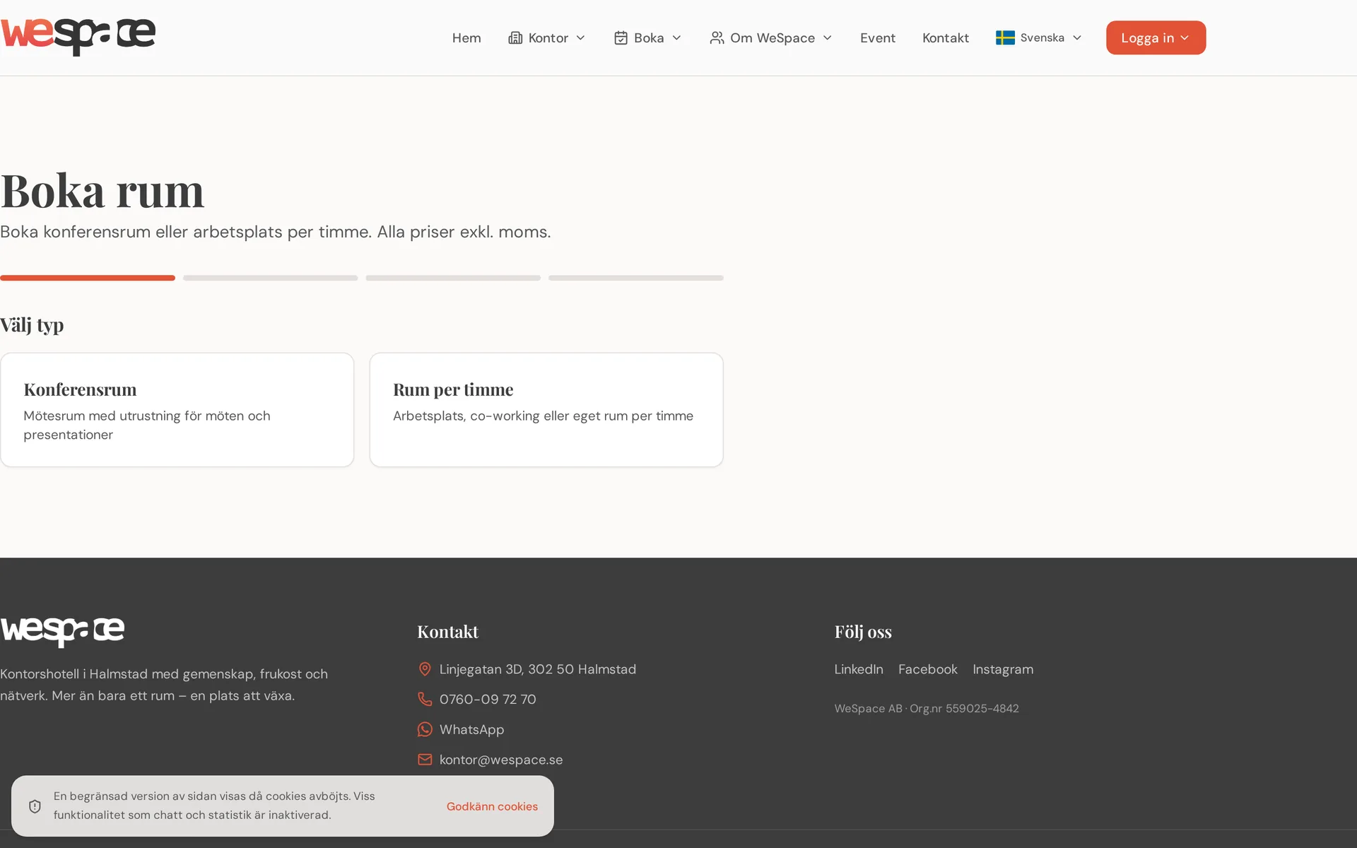Click the WeSpace logo in the header
This screenshot has height=848, width=1357.
click(x=78, y=37)
